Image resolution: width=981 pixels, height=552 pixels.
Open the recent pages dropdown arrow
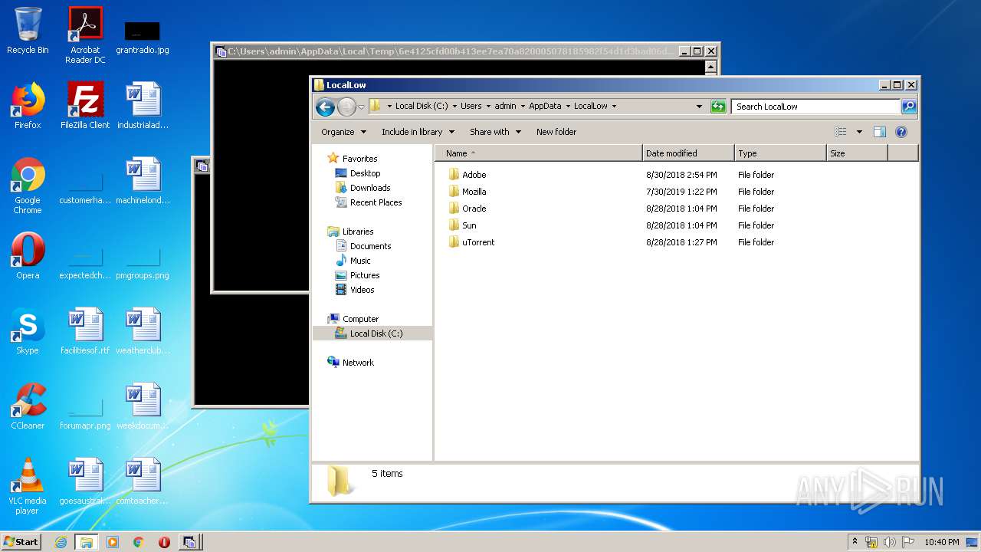(x=361, y=107)
